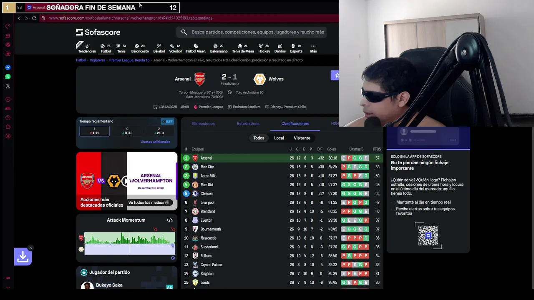
Task: Select the Tenis sport category
Action: pyautogui.click(x=121, y=48)
